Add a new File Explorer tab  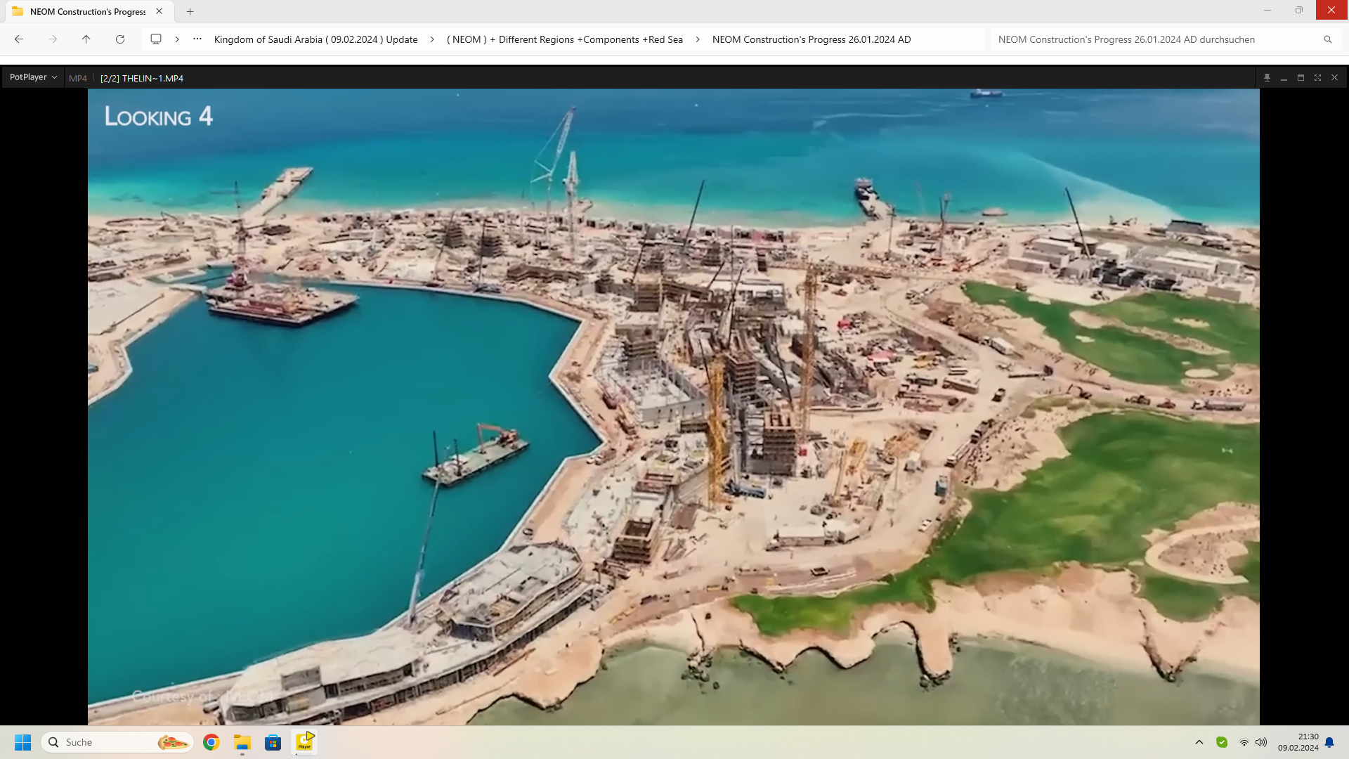tap(190, 11)
